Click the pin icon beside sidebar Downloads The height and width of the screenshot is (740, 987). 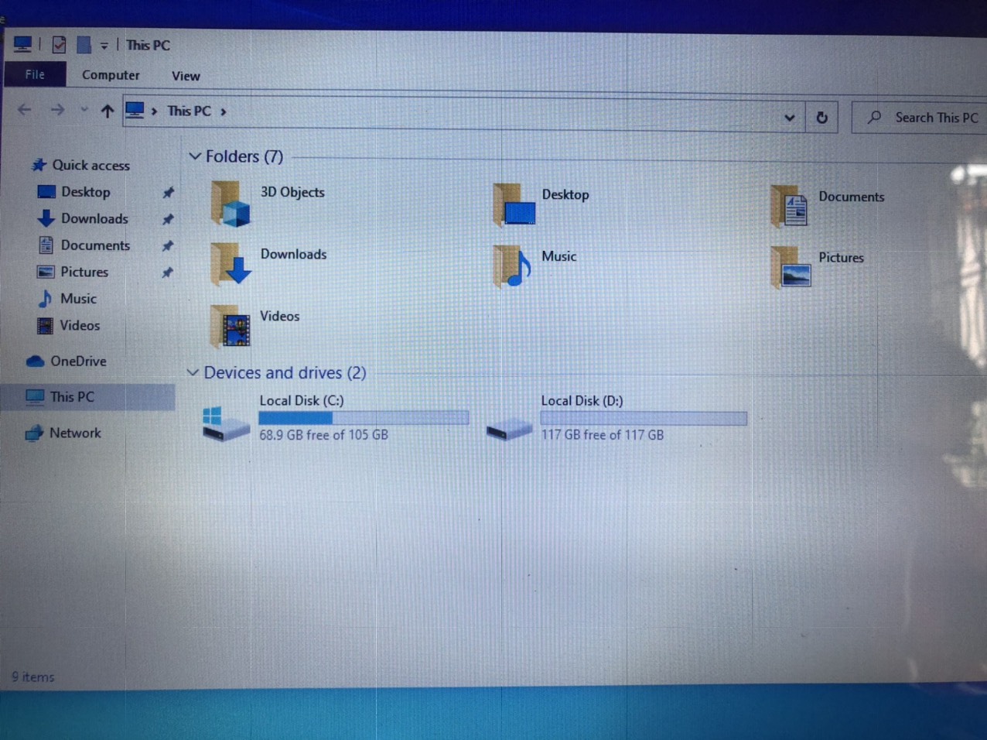coord(168,219)
